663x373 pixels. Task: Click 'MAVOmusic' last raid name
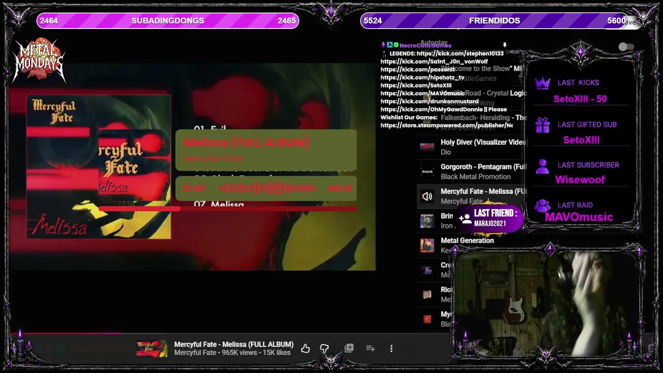(579, 217)
